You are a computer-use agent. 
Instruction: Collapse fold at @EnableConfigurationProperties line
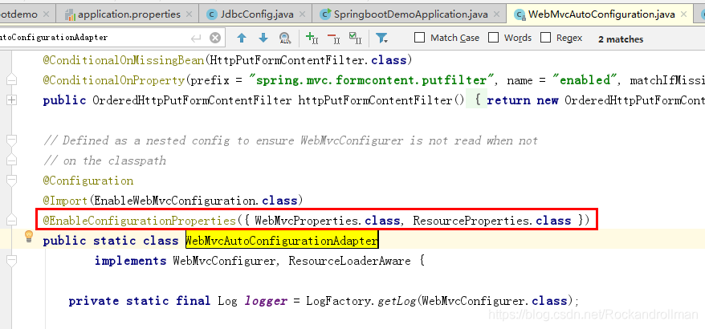point(12,220)
